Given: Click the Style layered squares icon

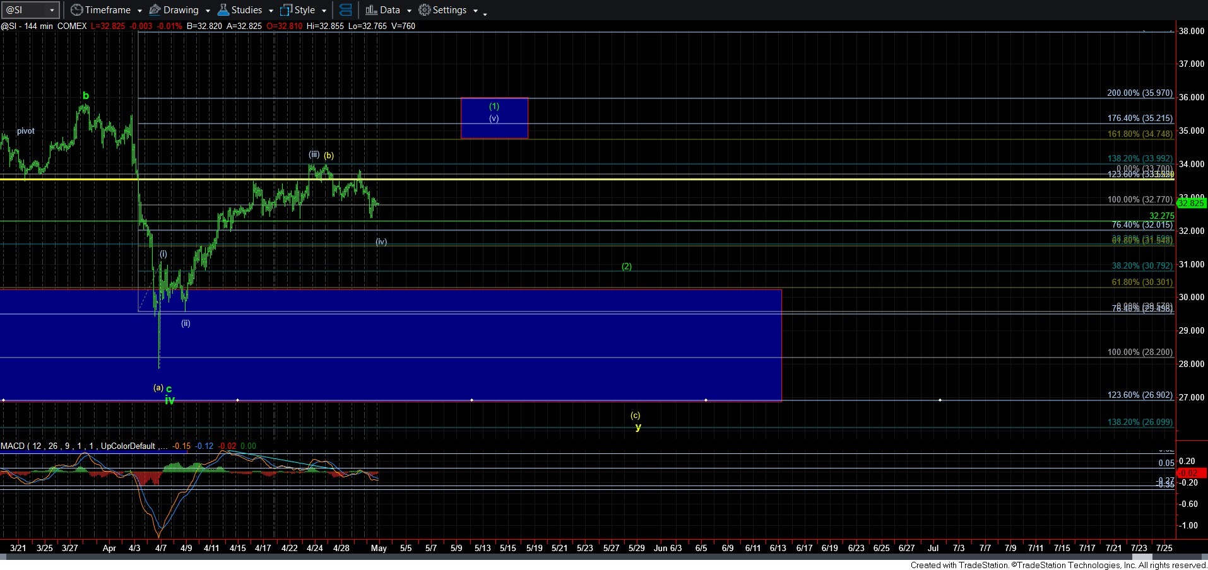Looking at the screenshot, I should click(x=287, y=10).
